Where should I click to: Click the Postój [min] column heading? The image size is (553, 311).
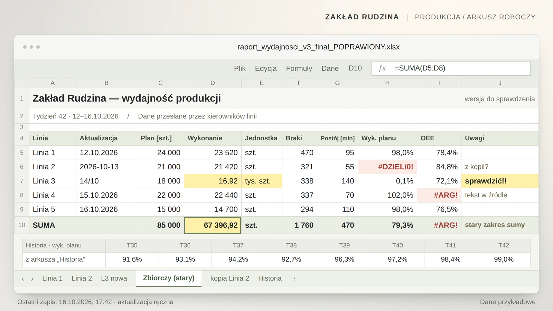[x=337, y=138]
